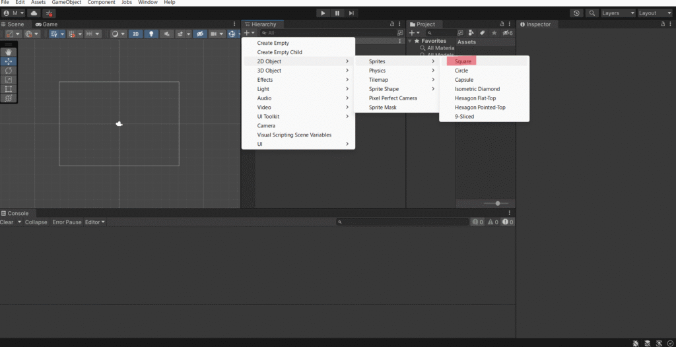Select the Rotate tool in Scene toolbar
The image size is (676, 347).
point(9,71)
